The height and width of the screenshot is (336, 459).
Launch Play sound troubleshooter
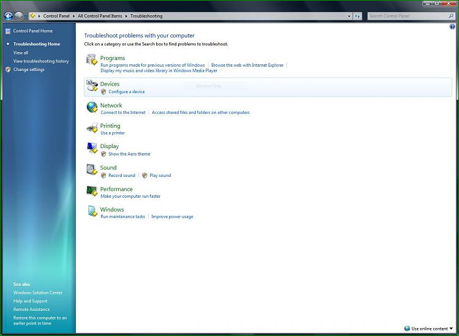click(160, 175)
